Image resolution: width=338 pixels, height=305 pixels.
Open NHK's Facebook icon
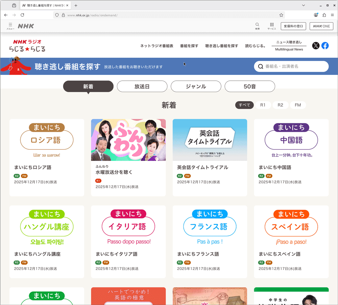click(x=325, y=46)
